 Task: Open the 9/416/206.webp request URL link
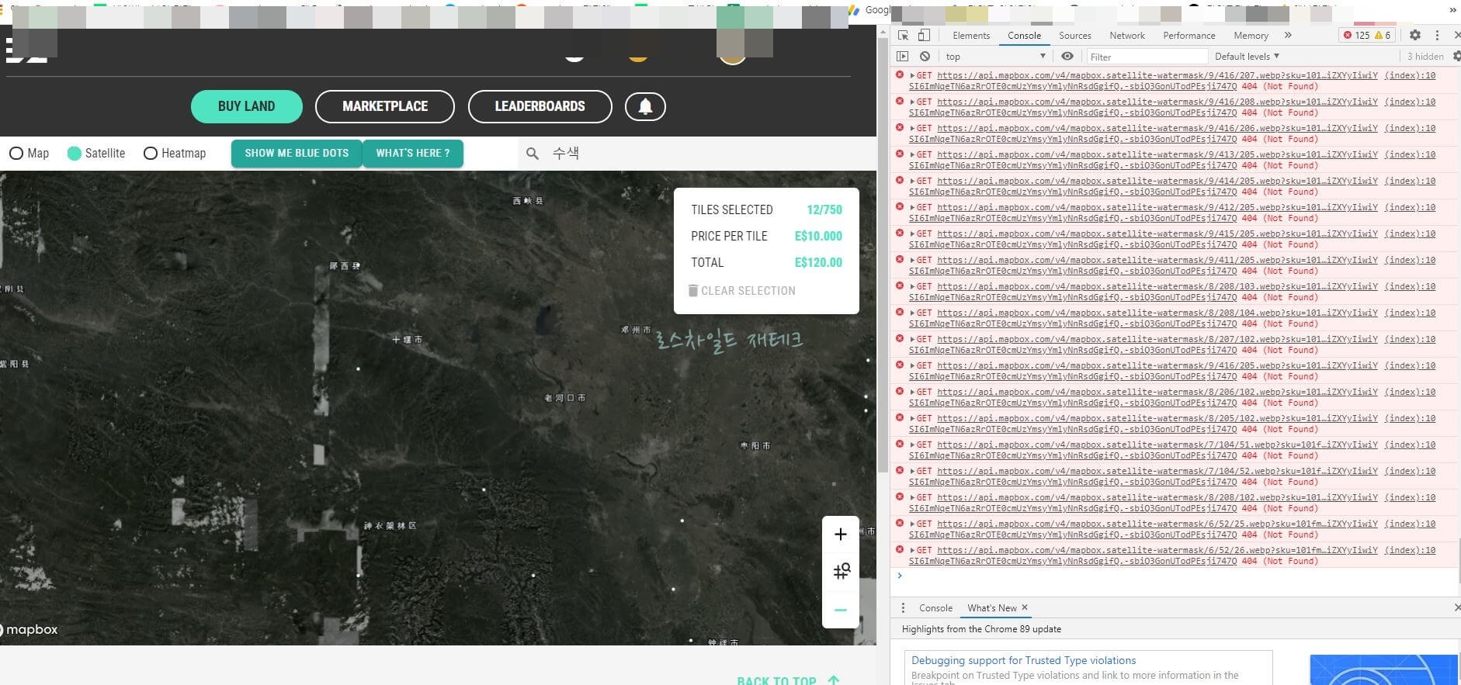tap(1157, 129)
